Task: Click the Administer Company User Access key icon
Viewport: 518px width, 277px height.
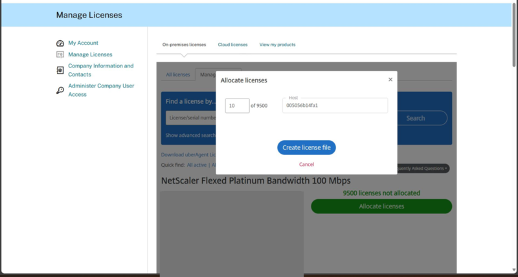Action: click(60, 90)
